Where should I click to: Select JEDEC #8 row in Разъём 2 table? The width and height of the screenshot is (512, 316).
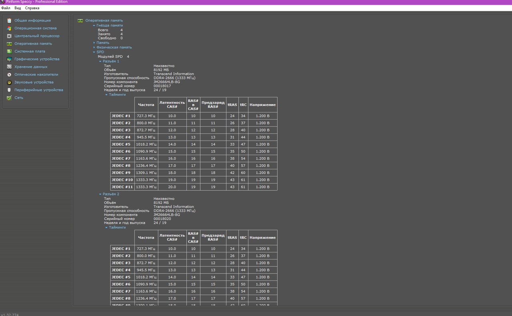point(194,298)
